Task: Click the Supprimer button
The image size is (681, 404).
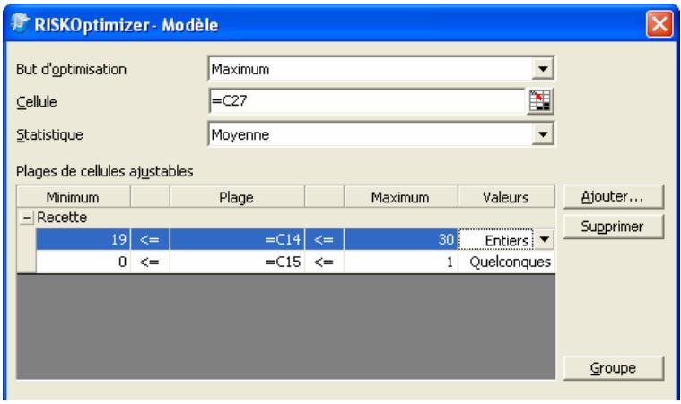Action: 613,227
